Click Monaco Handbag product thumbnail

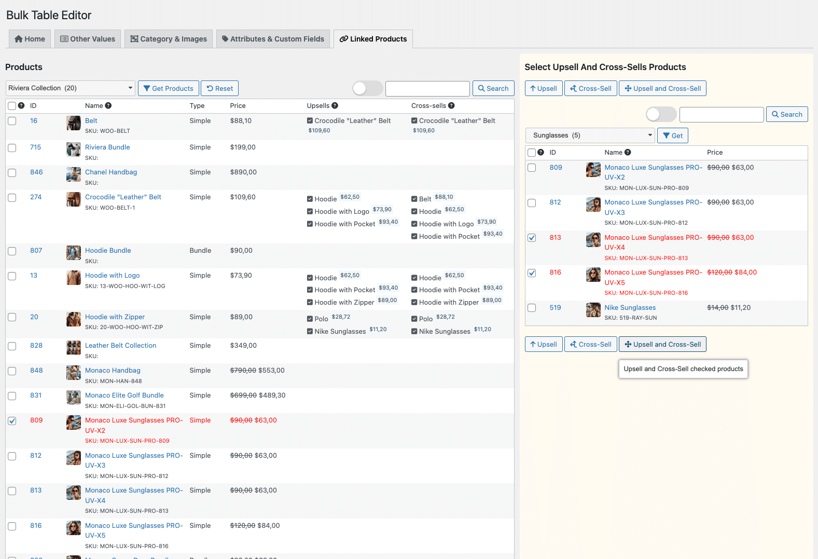pos(74,373)
